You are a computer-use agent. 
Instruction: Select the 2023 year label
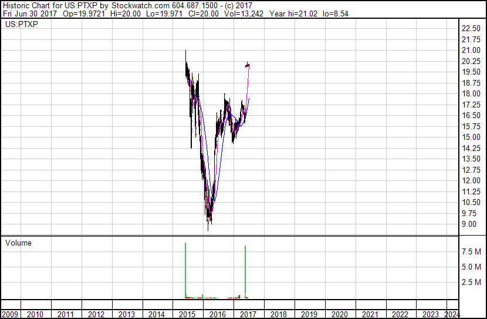pos(431,314)
